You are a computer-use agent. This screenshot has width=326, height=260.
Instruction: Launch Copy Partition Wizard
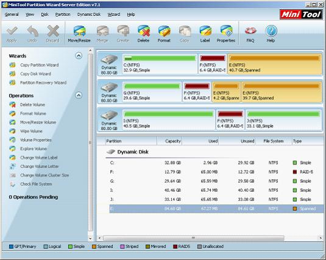pos(39,65)
